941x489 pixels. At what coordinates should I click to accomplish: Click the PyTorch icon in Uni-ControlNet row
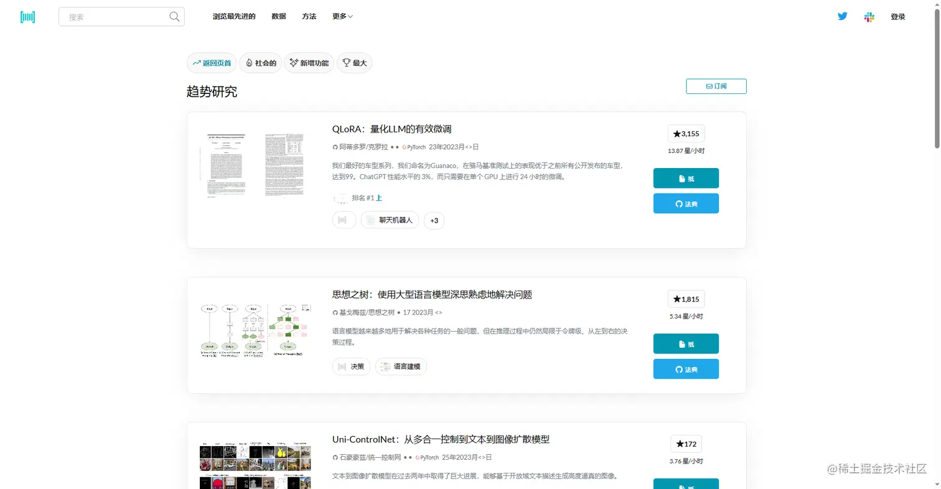pos(418,457)
